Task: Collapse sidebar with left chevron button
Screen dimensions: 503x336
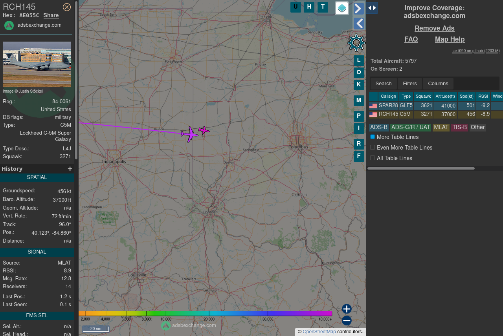Action: pos(358,24)
